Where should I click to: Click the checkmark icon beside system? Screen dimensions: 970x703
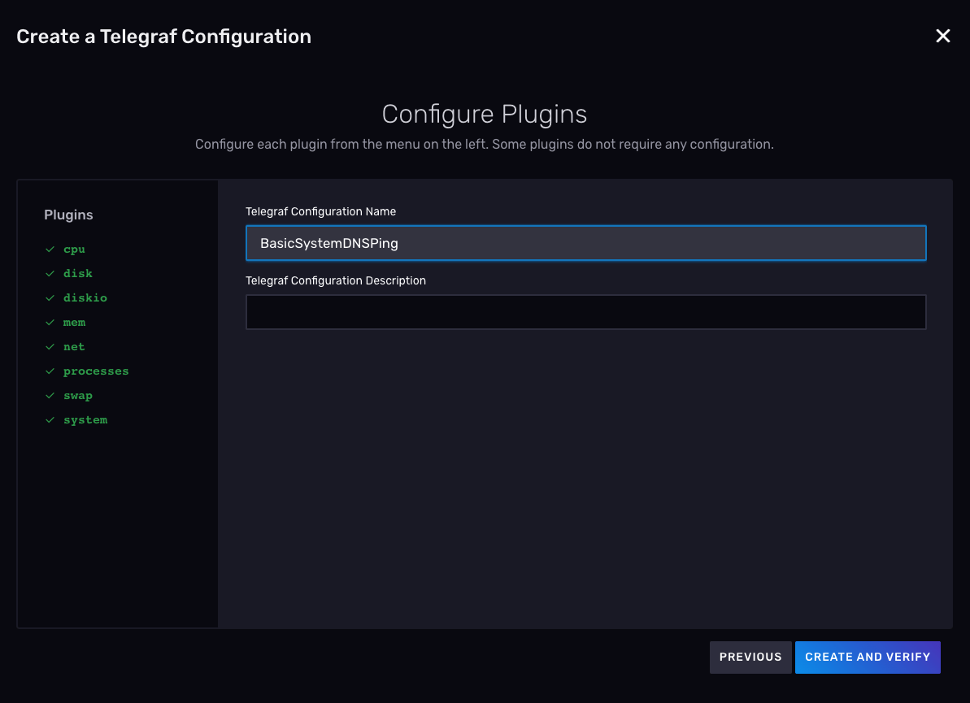coord(50,420)
